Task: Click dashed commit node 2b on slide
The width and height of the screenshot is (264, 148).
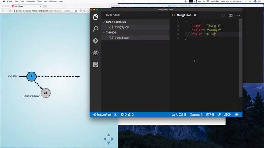Action: pyautogui.click(x=46, y=93)
